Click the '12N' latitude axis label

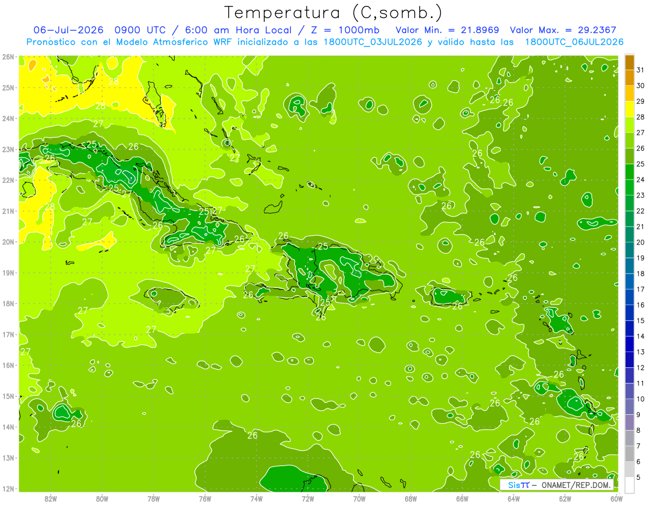[8, 489]
